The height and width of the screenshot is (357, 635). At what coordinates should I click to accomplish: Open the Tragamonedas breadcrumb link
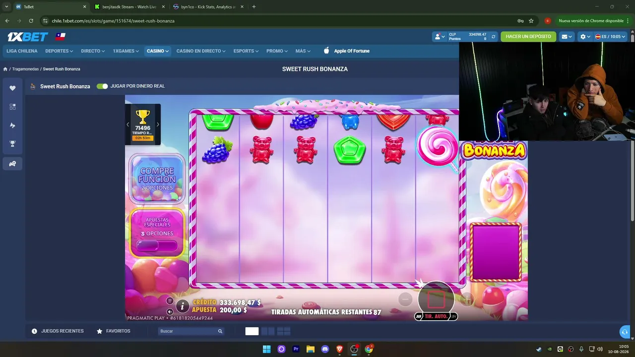[x=25, y=69]
